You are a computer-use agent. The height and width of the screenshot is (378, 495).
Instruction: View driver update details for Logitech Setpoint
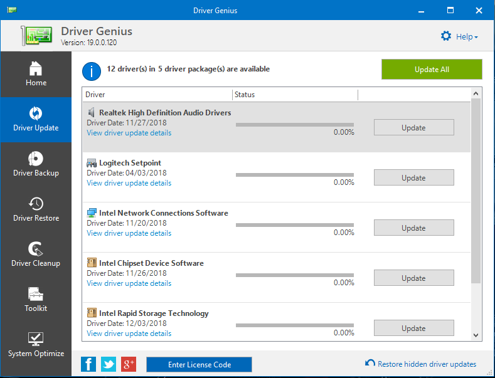[x=129, y=183]
